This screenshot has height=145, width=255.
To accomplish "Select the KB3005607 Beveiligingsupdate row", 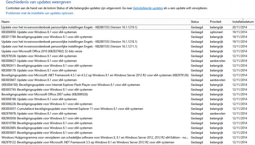I will coord(128,133).
